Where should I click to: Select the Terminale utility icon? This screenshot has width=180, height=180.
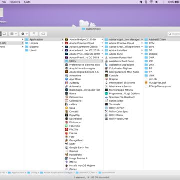click(x=106, y=104)
